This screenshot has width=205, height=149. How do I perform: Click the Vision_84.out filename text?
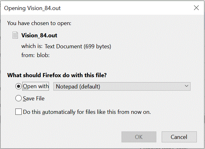(39, 35)
